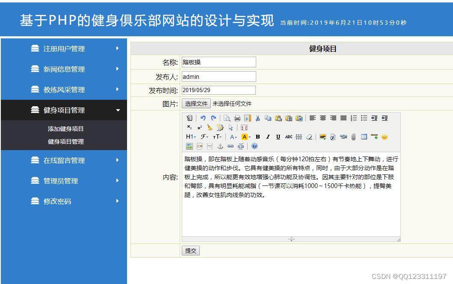Focus the 名称 field containing 踏板操
Image resolution: width=453 pixels, height=284 pixels.
click(x=219, y=62)
